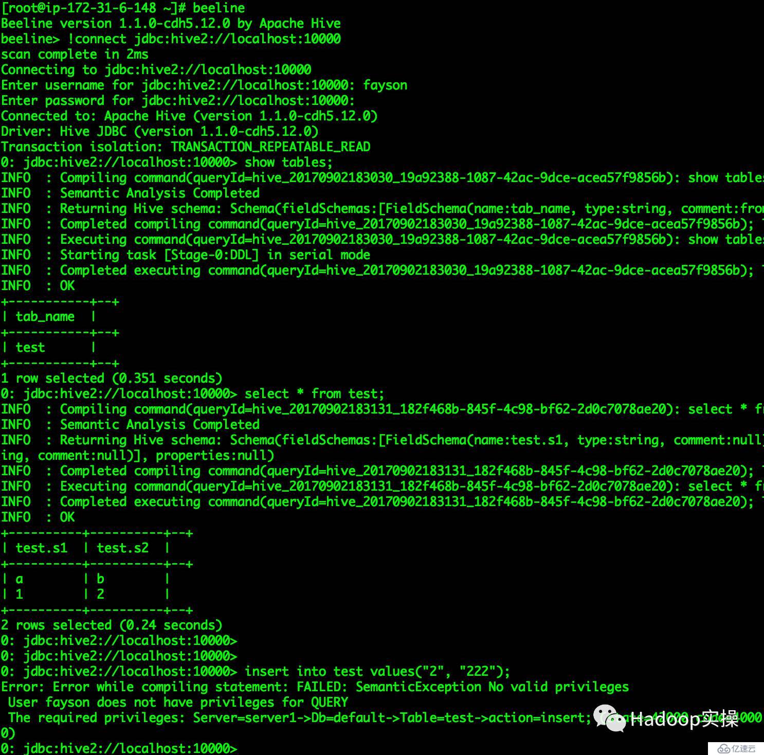Click 'User fayson does not have privileges' line
The height and width of the screenshot is (755, 764).
pyautogui.click(x=178, y=702)
